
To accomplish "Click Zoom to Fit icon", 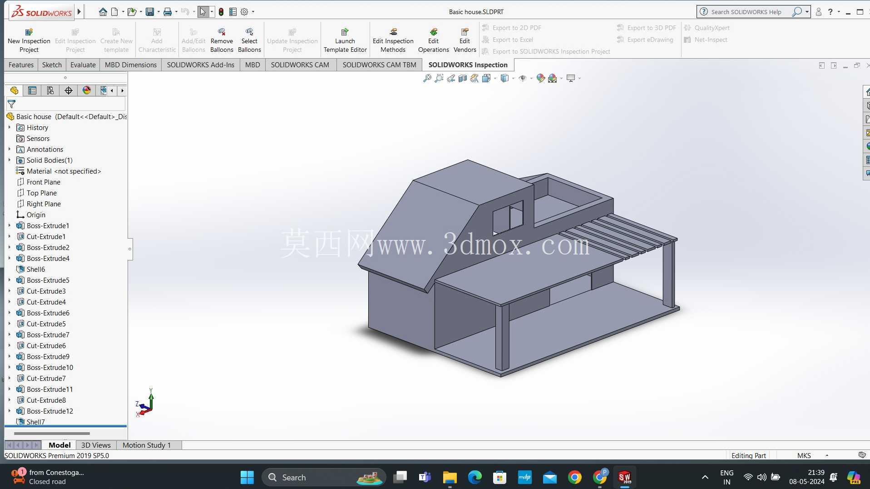I will pos(427,78).
